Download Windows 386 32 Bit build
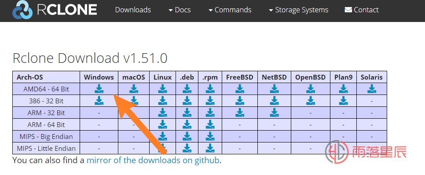This screenshot has height=175, width=425. (99, 101)
